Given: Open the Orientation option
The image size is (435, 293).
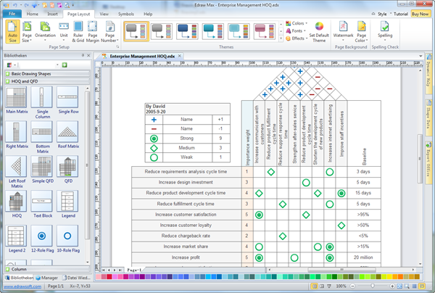Looking at the screenshot, I should pyautogui.click(x=45, y=32).
